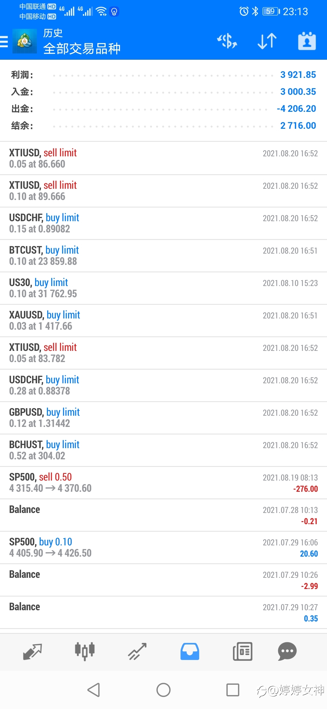The height and width of the screenshot is (709, 327).
Task: Tap the recent apps square button
Action: coord(233,690)
